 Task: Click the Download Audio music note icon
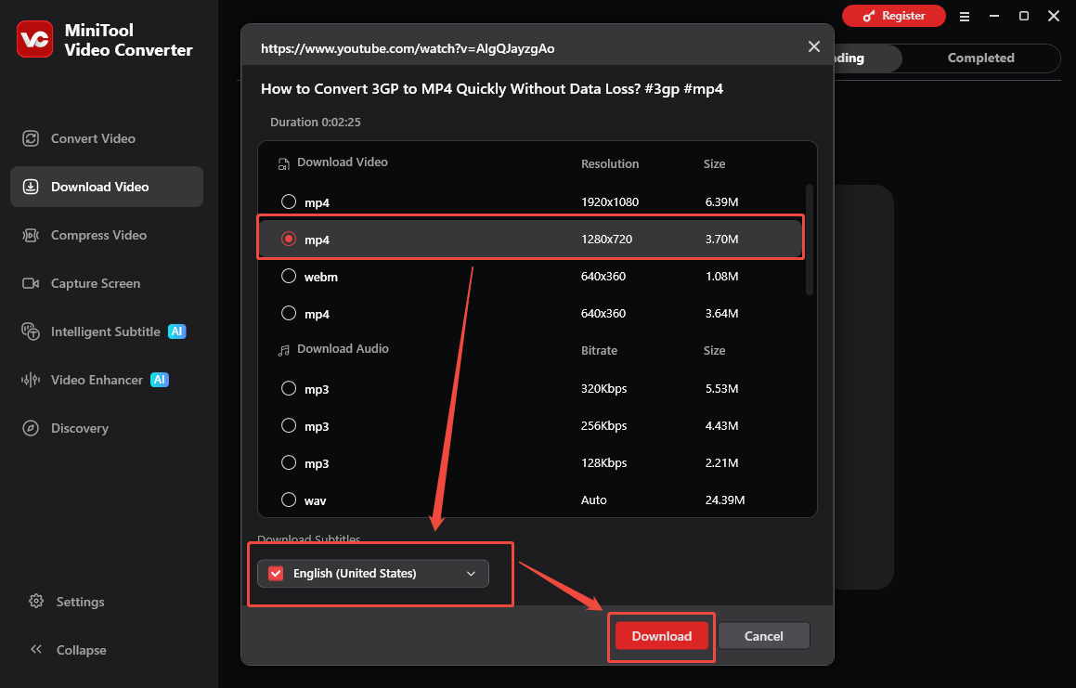[x=283, y=350]
